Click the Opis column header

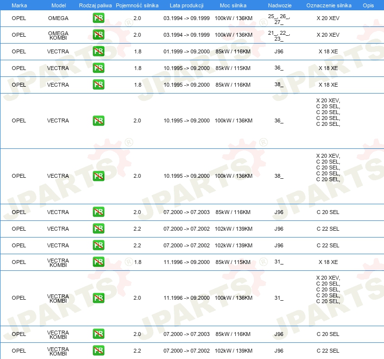tap(368, 5)
